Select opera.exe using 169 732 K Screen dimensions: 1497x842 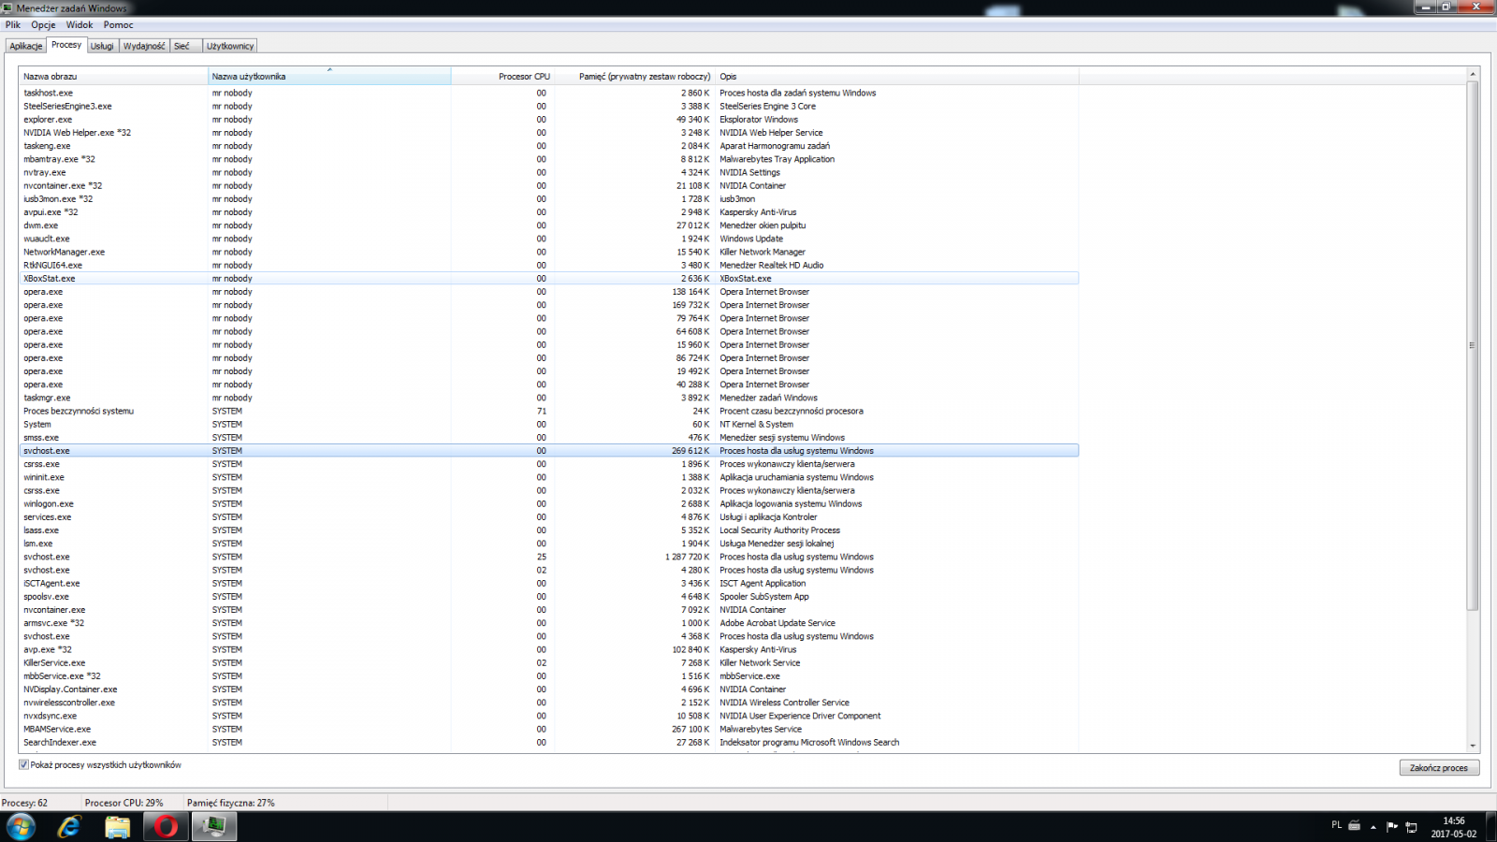pyautogui.click(x=549, y=305)
